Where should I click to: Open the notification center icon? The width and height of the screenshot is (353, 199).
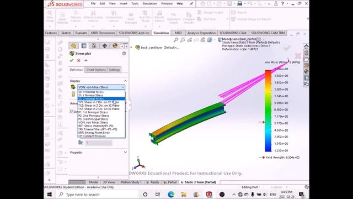[301, 194]
